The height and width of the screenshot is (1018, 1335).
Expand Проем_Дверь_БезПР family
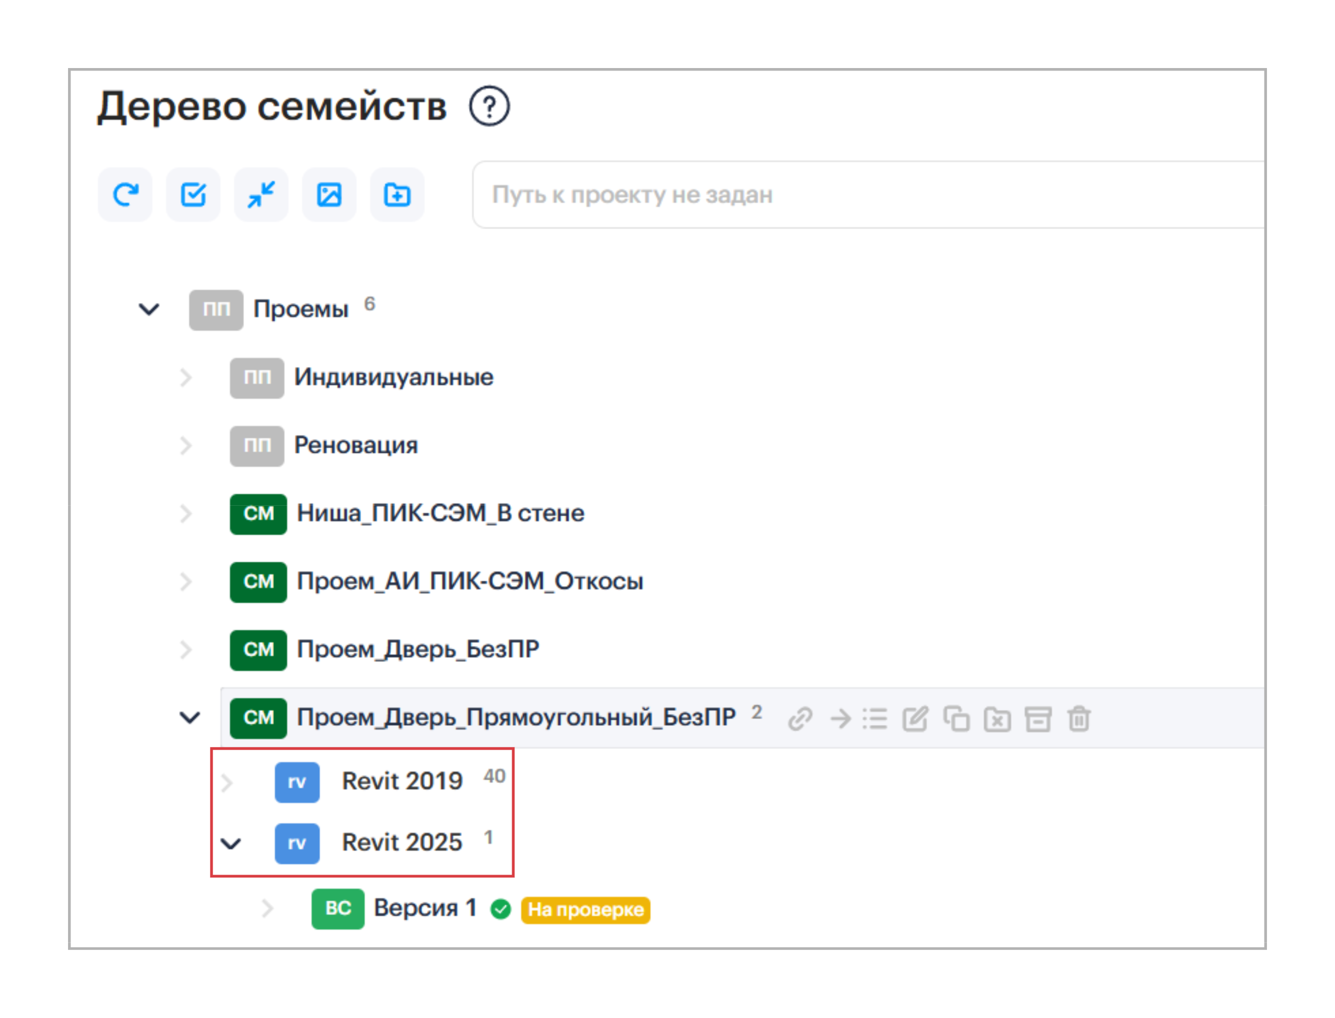(x=185, y=650)
